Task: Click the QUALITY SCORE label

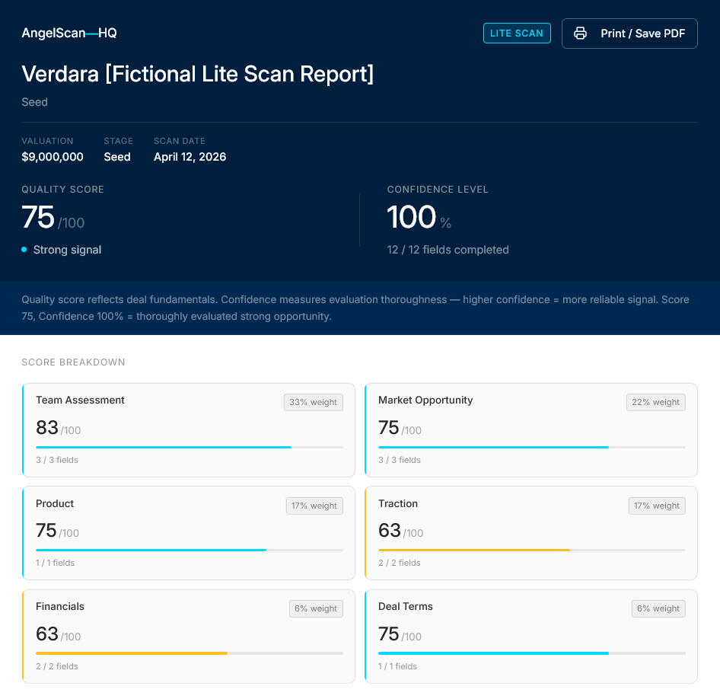Action: (63, 189)
